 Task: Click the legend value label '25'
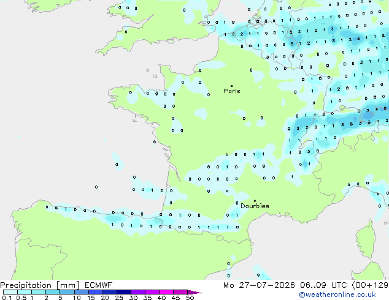[x=119, y=298]
